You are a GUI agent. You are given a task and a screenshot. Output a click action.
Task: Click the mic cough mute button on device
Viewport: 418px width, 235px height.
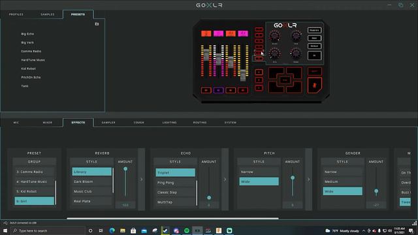click(315, 86)
